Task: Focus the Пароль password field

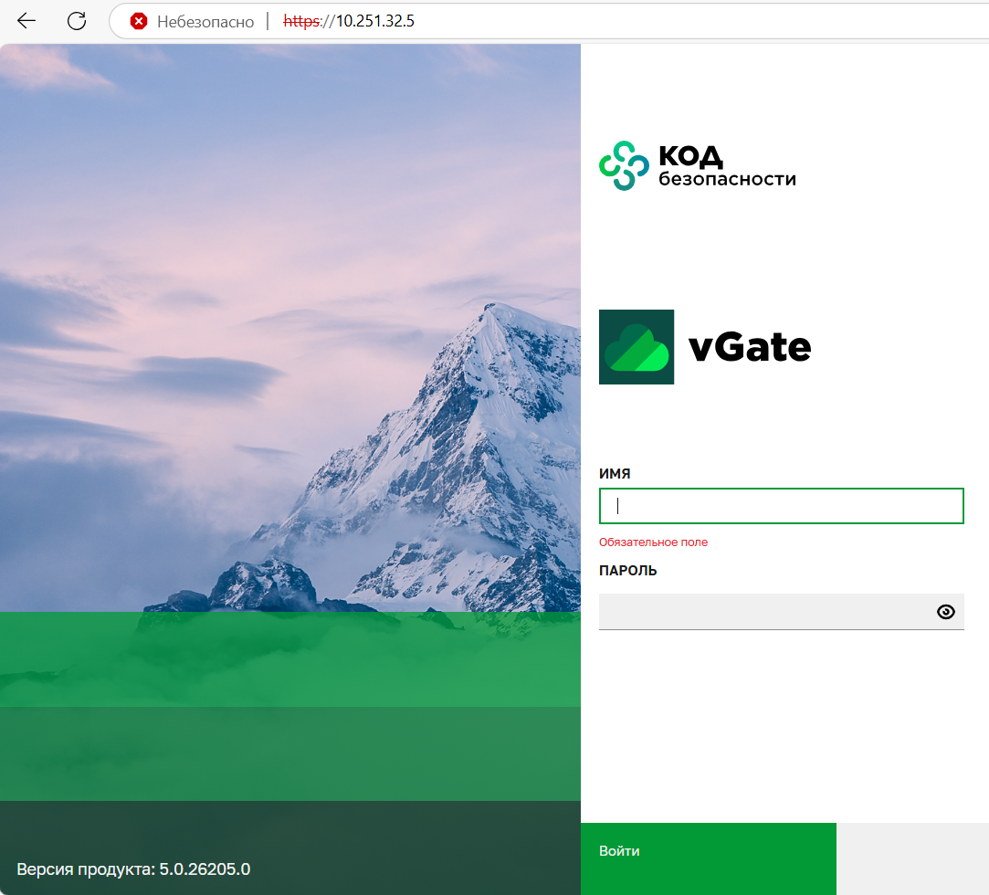Action: click(782, 611)
